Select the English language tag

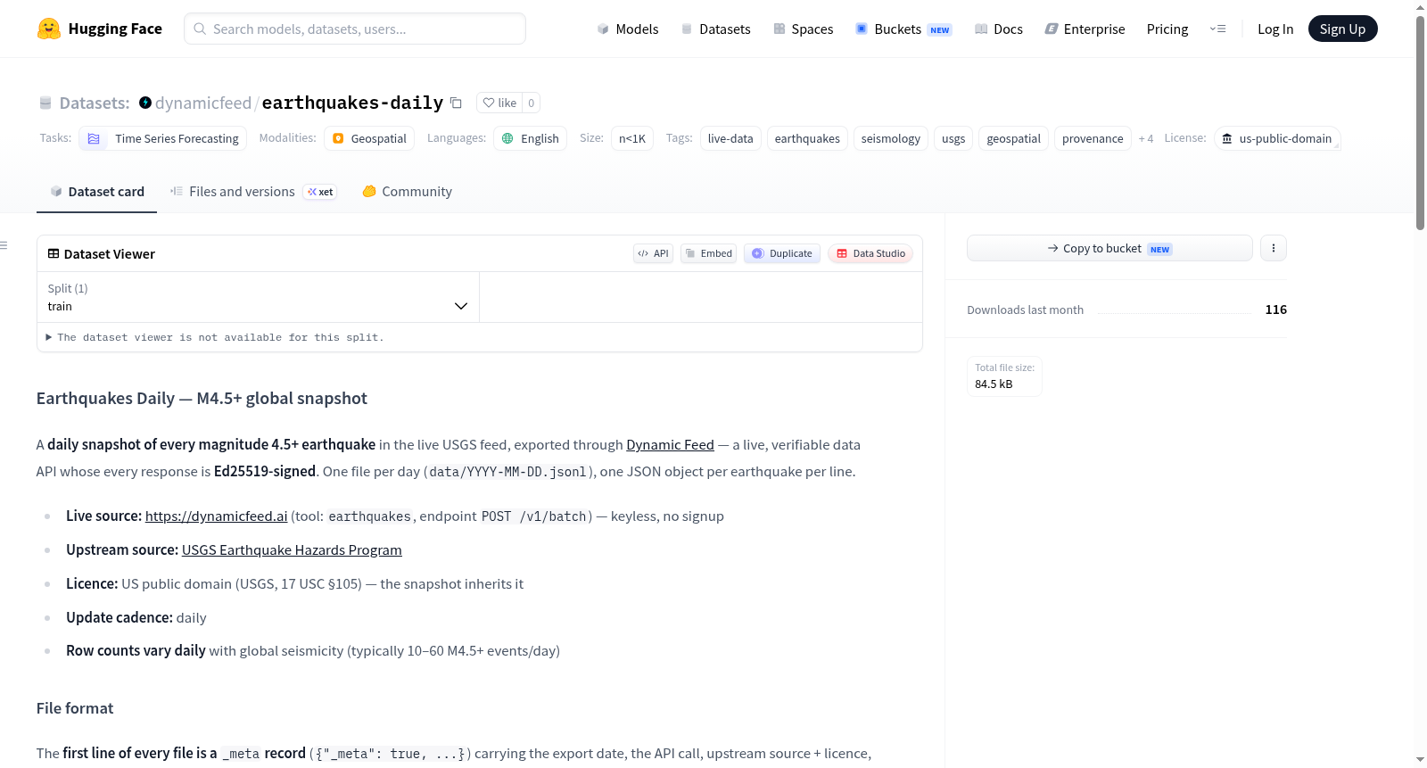point(530,138)
